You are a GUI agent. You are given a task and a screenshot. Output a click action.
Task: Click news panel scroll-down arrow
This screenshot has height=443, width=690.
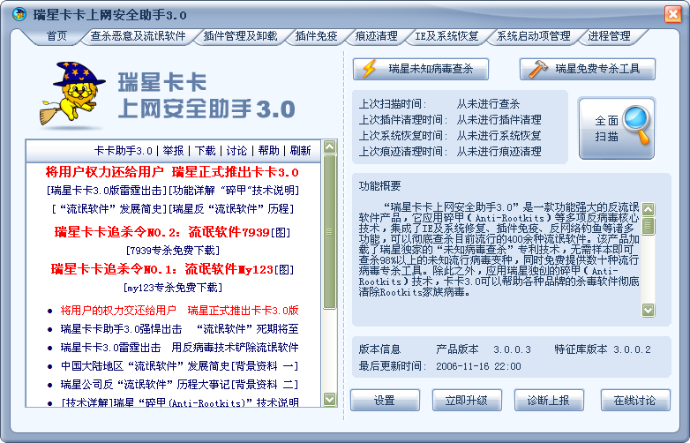click(330, 399)
